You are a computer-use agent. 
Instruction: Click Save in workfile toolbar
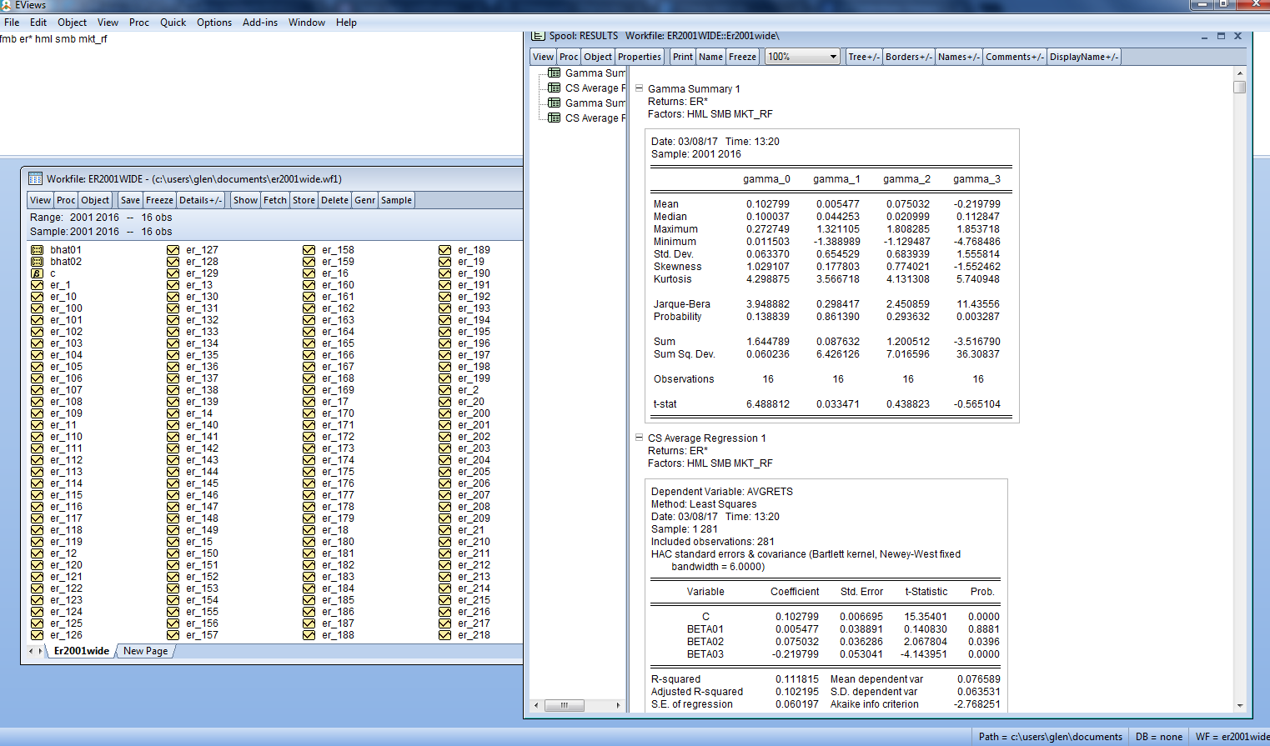coord(131,200)
